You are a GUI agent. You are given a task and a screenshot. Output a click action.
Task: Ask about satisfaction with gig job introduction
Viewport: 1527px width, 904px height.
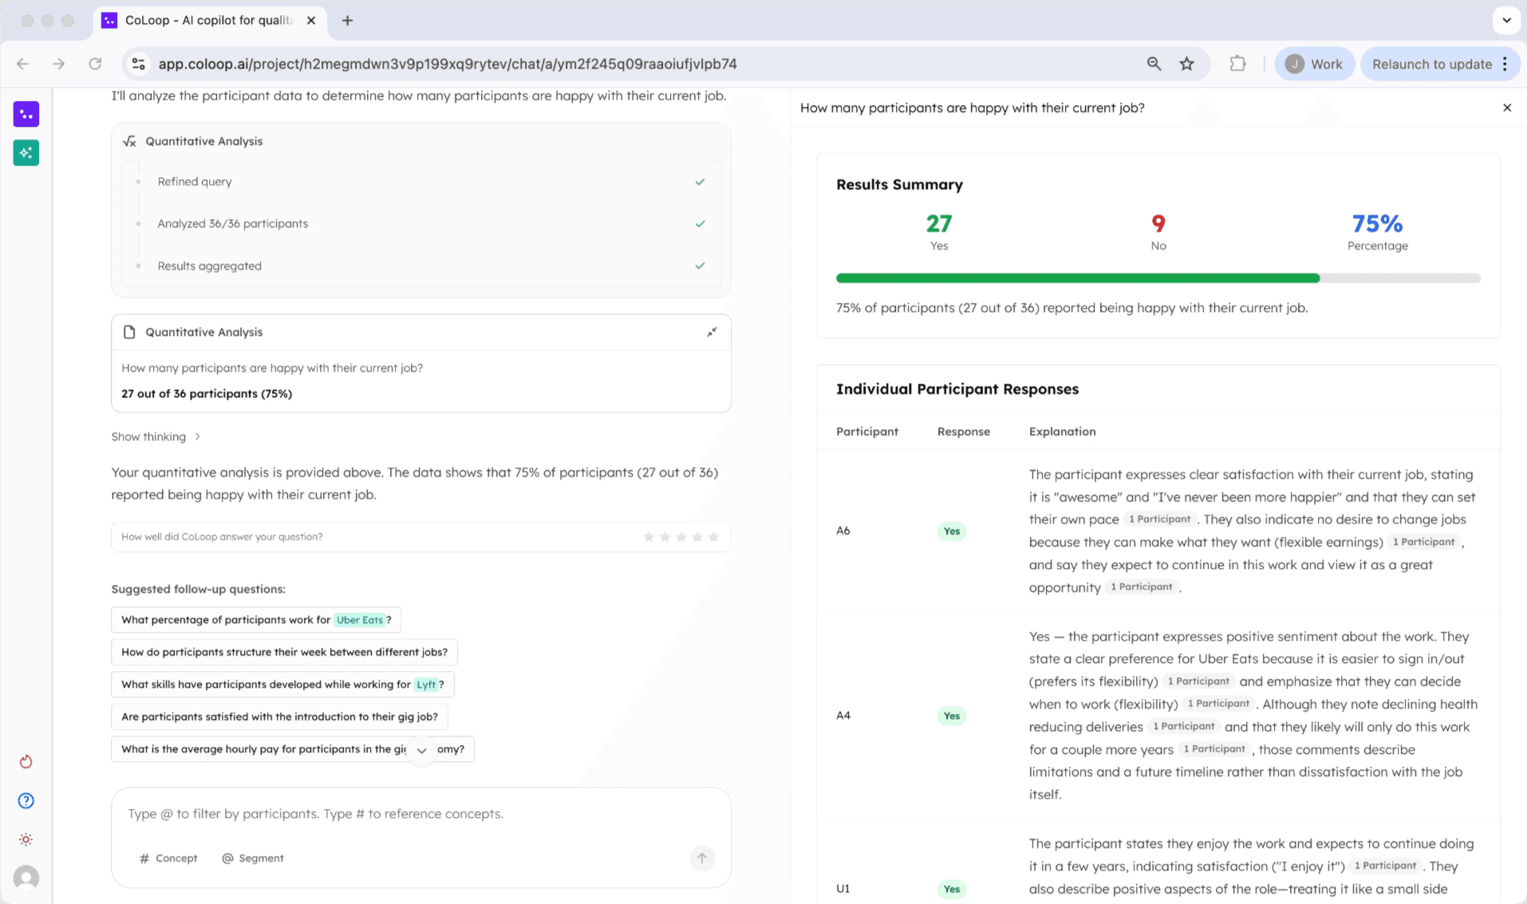pos(279,716)
